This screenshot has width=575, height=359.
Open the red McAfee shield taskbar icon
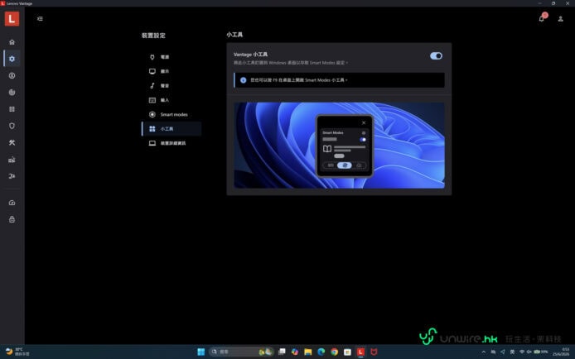tap(374, 352)
